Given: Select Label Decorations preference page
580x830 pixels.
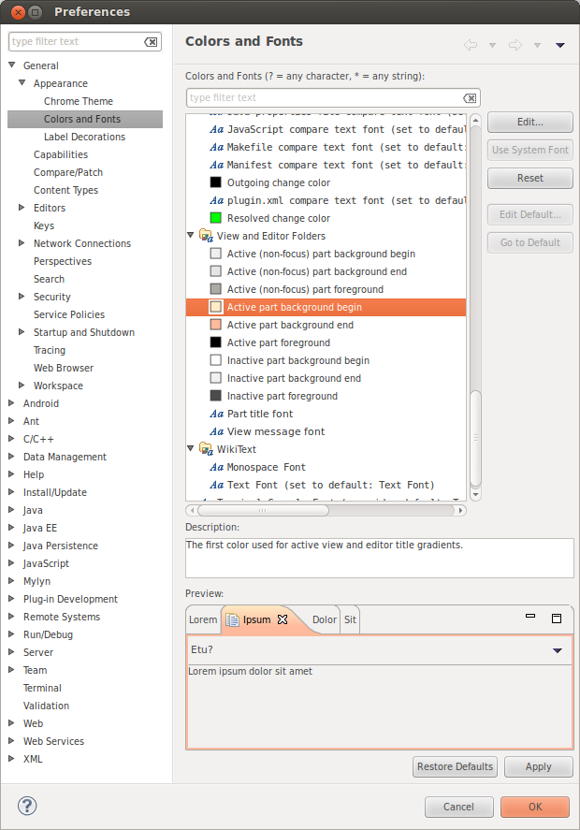Looking at the screenshot, I should point(85,137).
